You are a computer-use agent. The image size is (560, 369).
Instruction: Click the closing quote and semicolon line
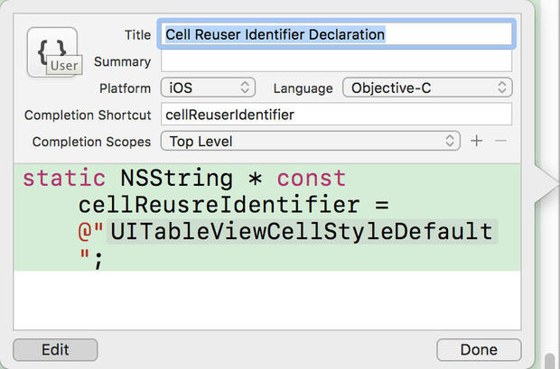coord(94,258)
